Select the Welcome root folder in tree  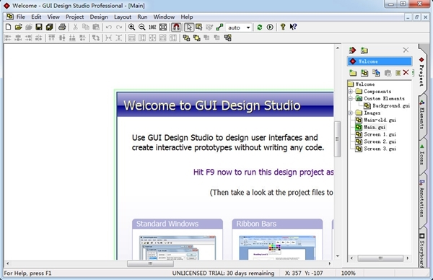pyautogui.click(x=365, y=84)
